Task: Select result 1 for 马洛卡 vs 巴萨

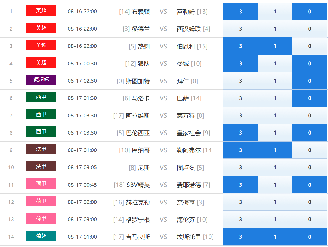Action: (275, 98)
